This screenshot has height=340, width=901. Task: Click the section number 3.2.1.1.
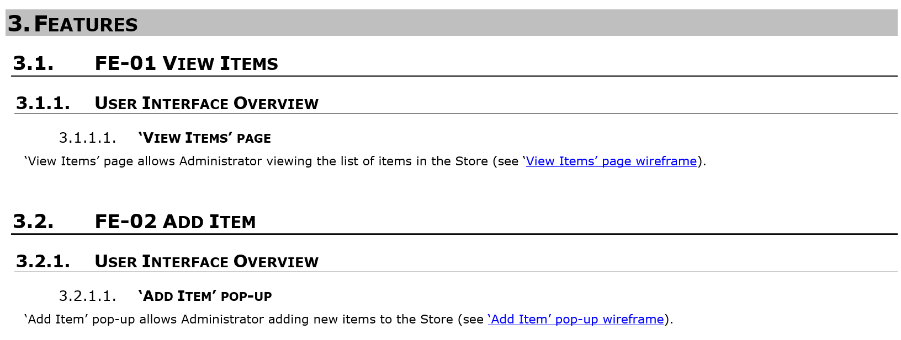(x=88, y=296)
